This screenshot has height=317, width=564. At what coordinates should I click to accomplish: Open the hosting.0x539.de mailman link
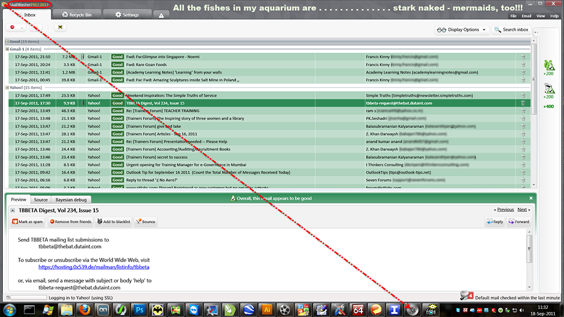click(x=94, y=267)
